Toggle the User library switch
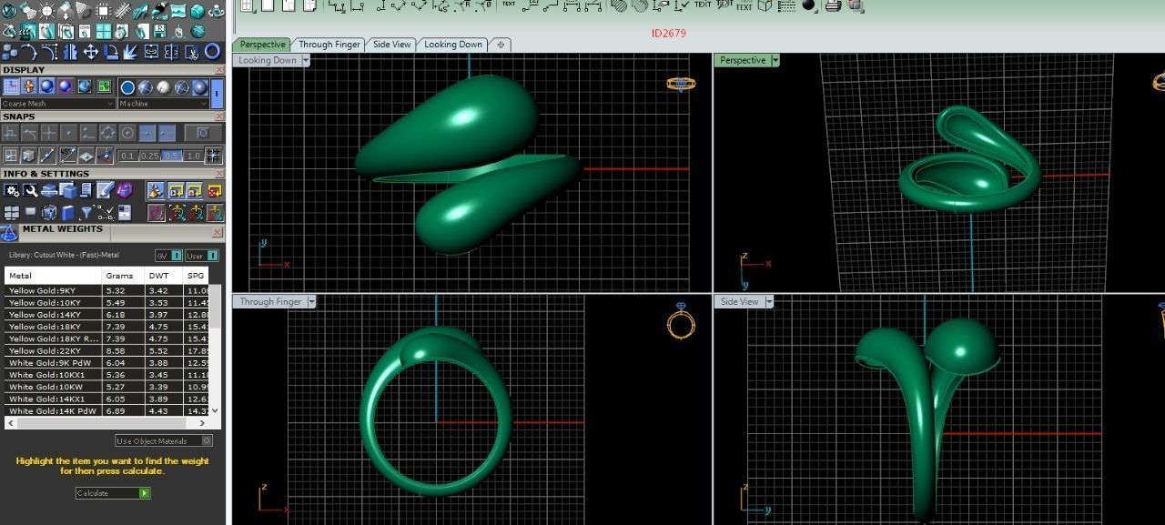Image resolution: width=1165 pixels, height=525 pixels. [x=202, y=256]
